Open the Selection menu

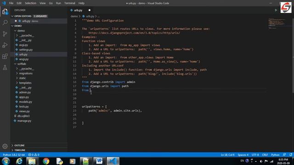click(x=30, y=3)
